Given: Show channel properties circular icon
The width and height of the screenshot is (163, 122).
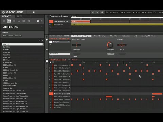Looking at the screenshot, I should (x=47, y=36).
